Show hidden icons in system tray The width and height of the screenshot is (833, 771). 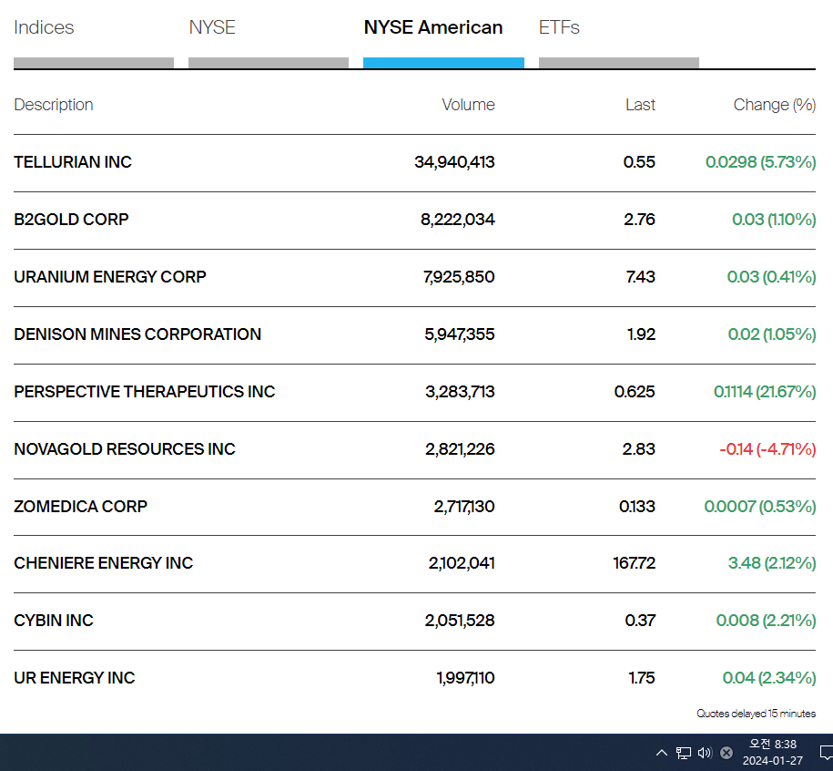pos(662,753)
